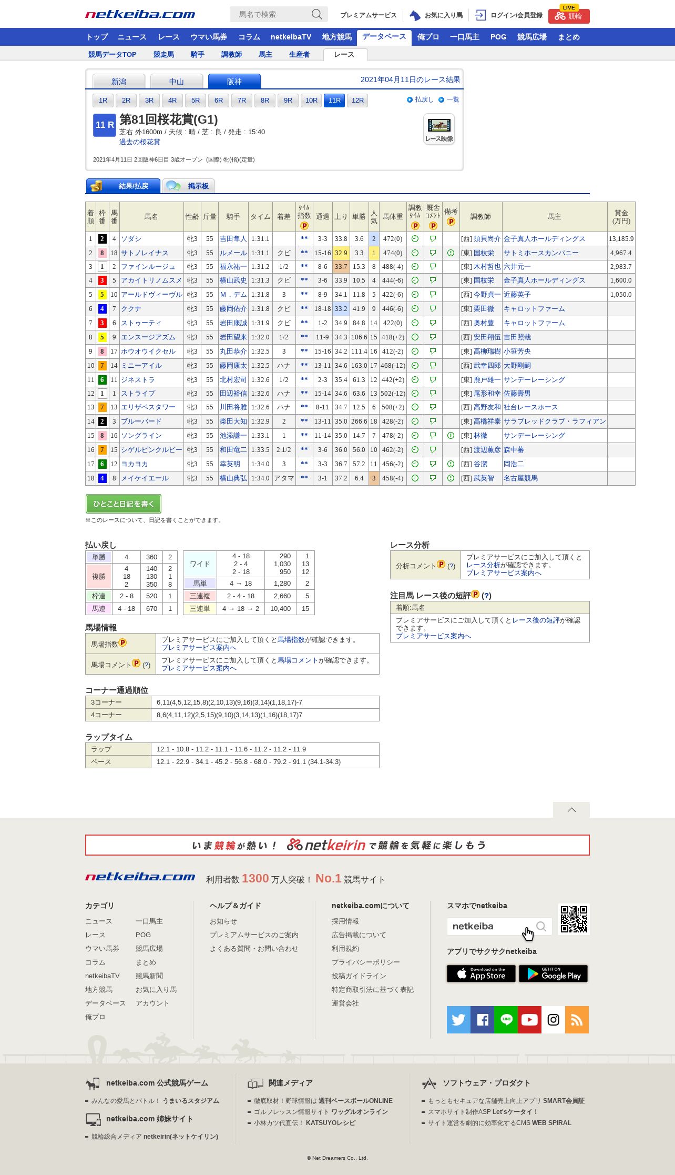Select the 阪神 racecourse tab
This screenshot has width=675, height=1175.
(234, 82)
